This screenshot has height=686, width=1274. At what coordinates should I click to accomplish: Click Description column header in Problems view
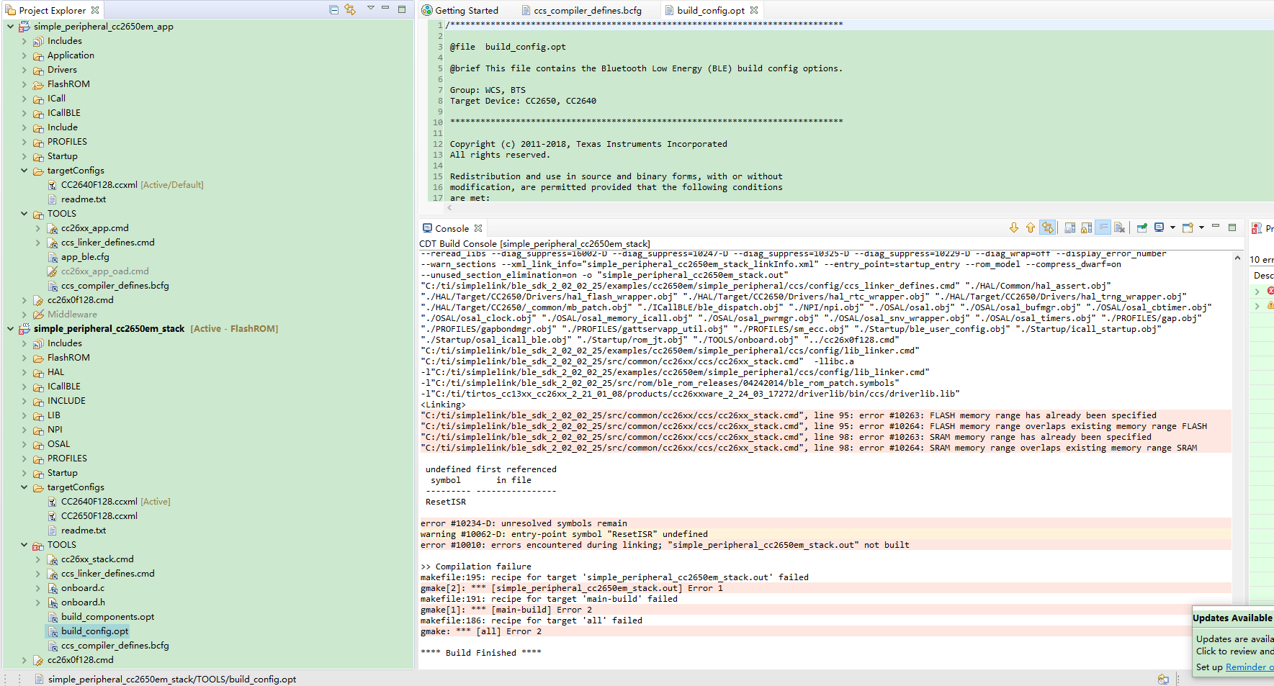tap(1263, 276)
